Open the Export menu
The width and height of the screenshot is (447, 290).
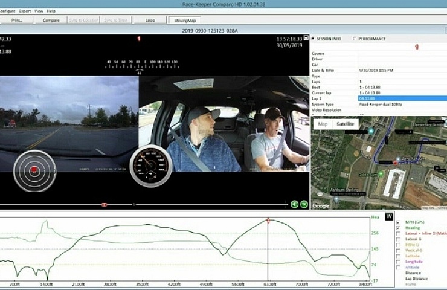point(25,11)
